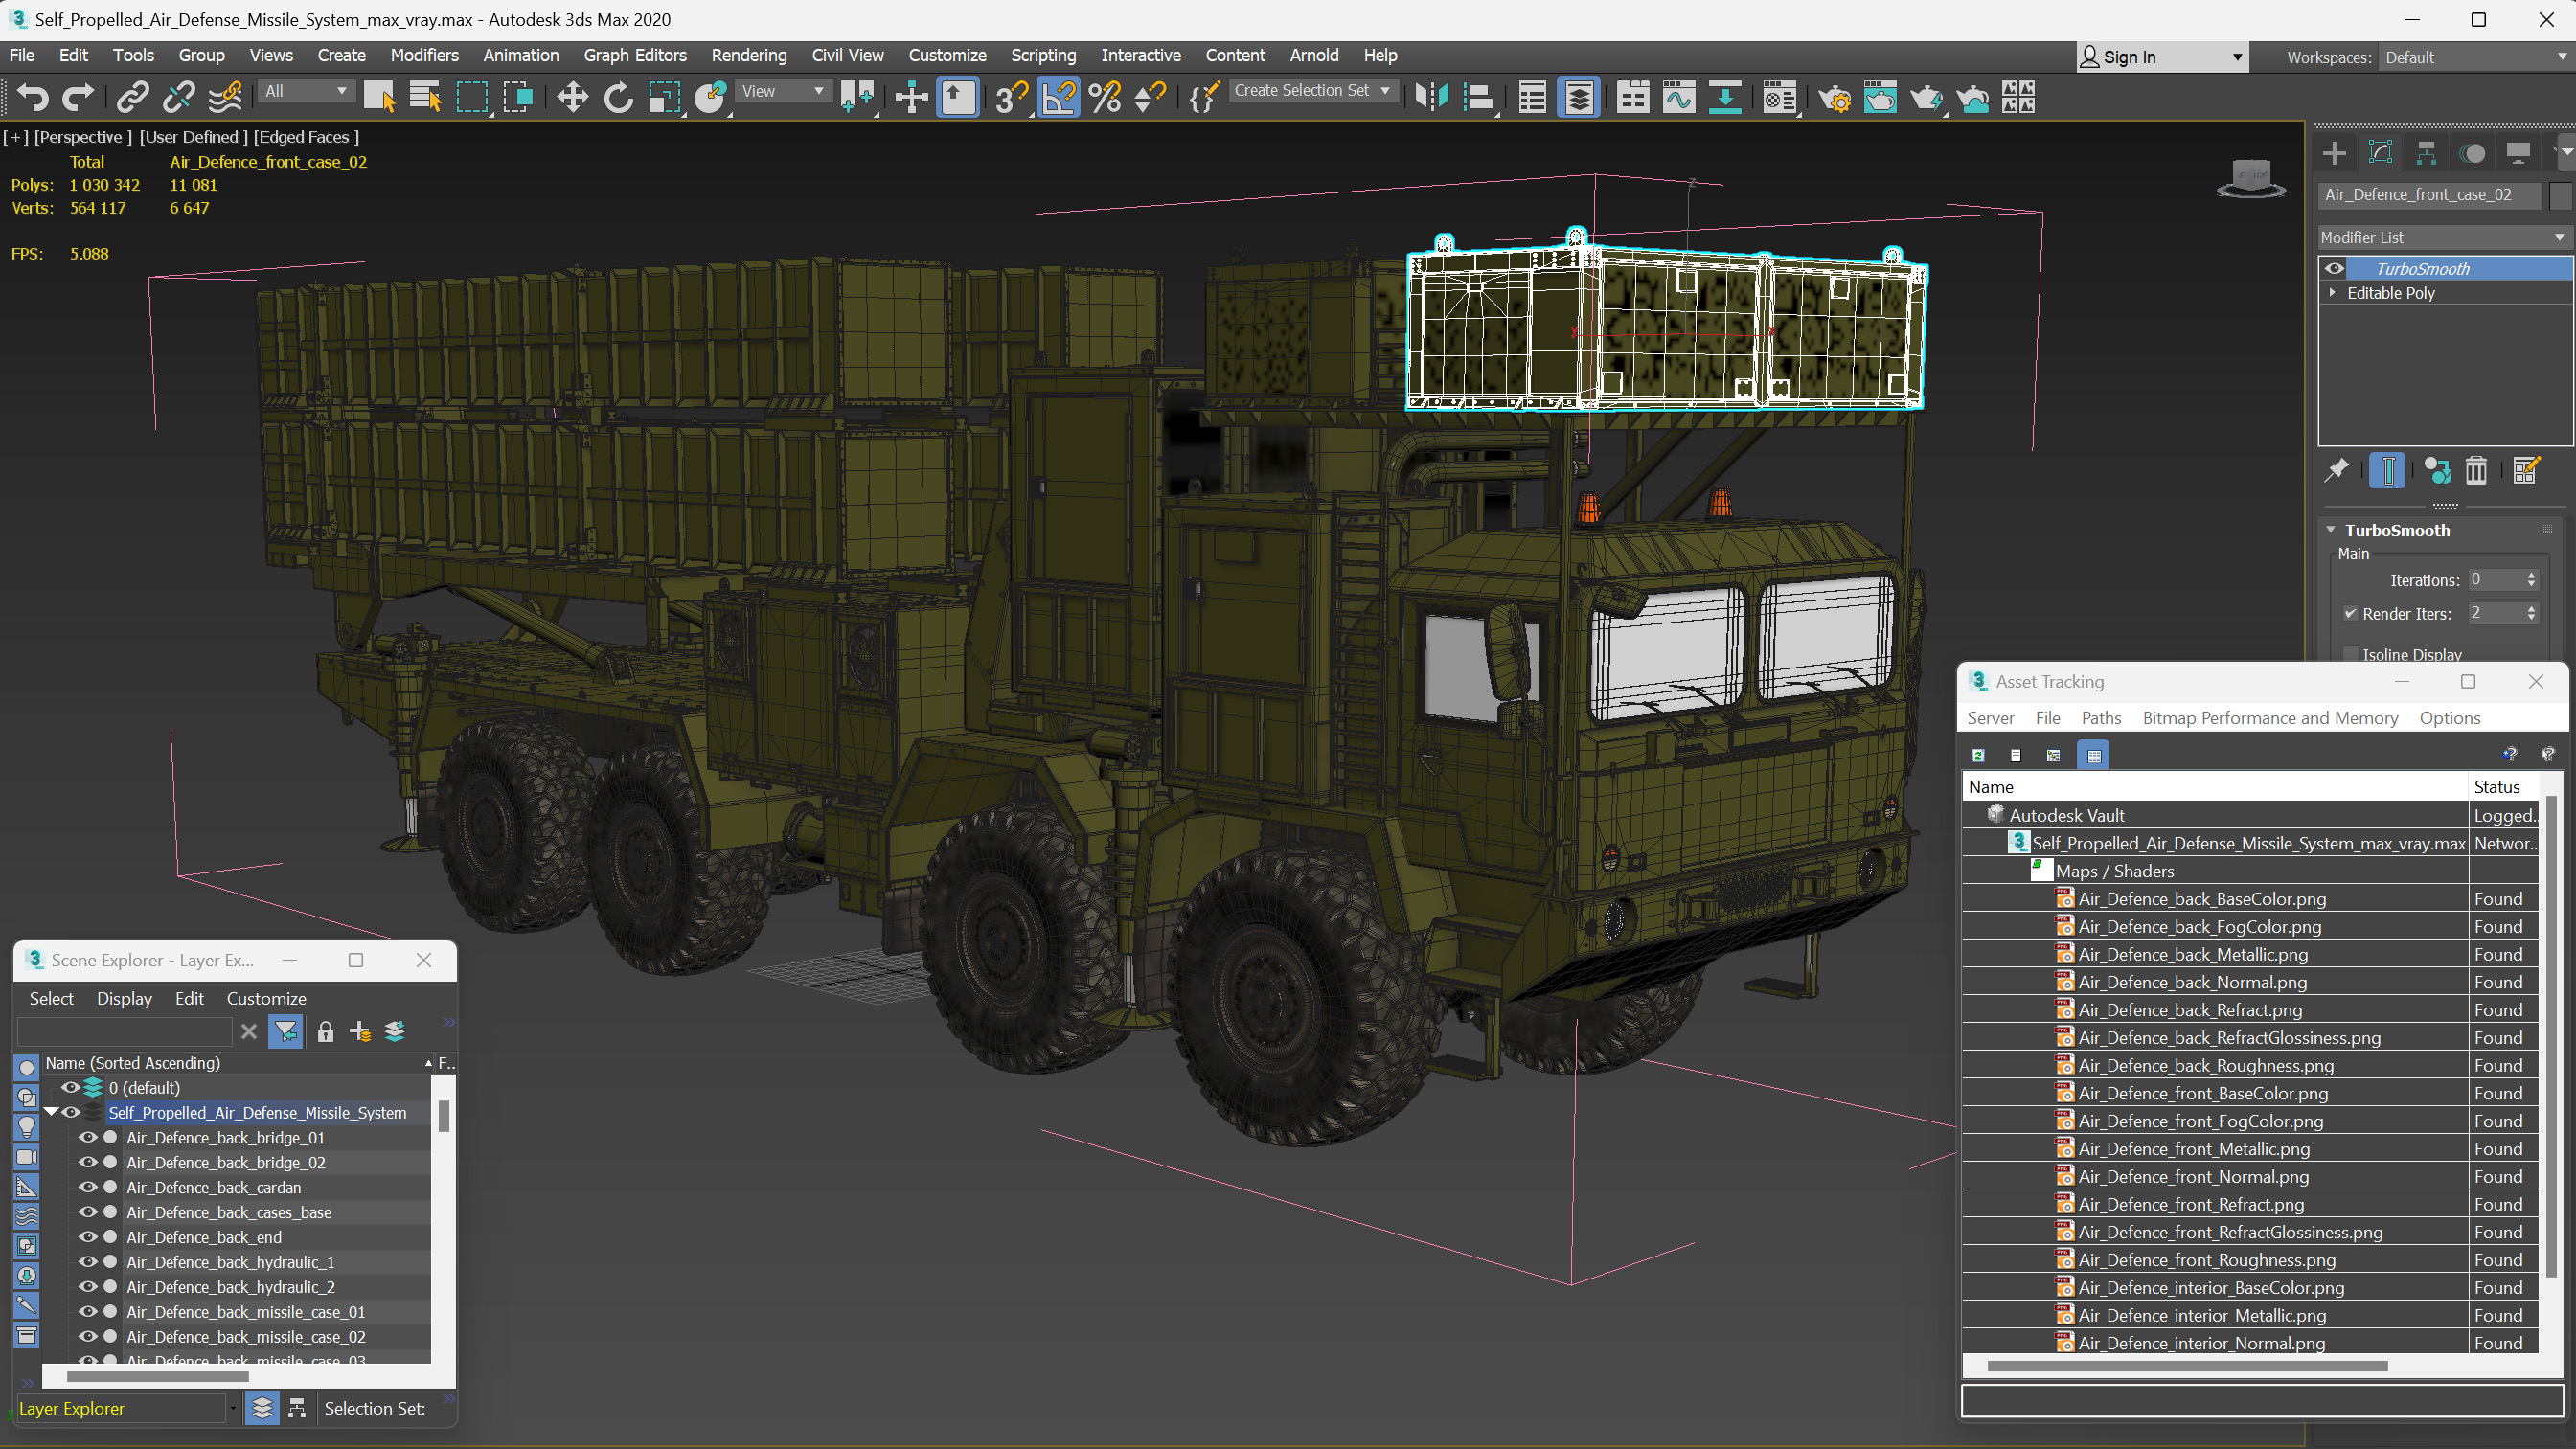Open the Modify command panel tab

click(2380, 153)
